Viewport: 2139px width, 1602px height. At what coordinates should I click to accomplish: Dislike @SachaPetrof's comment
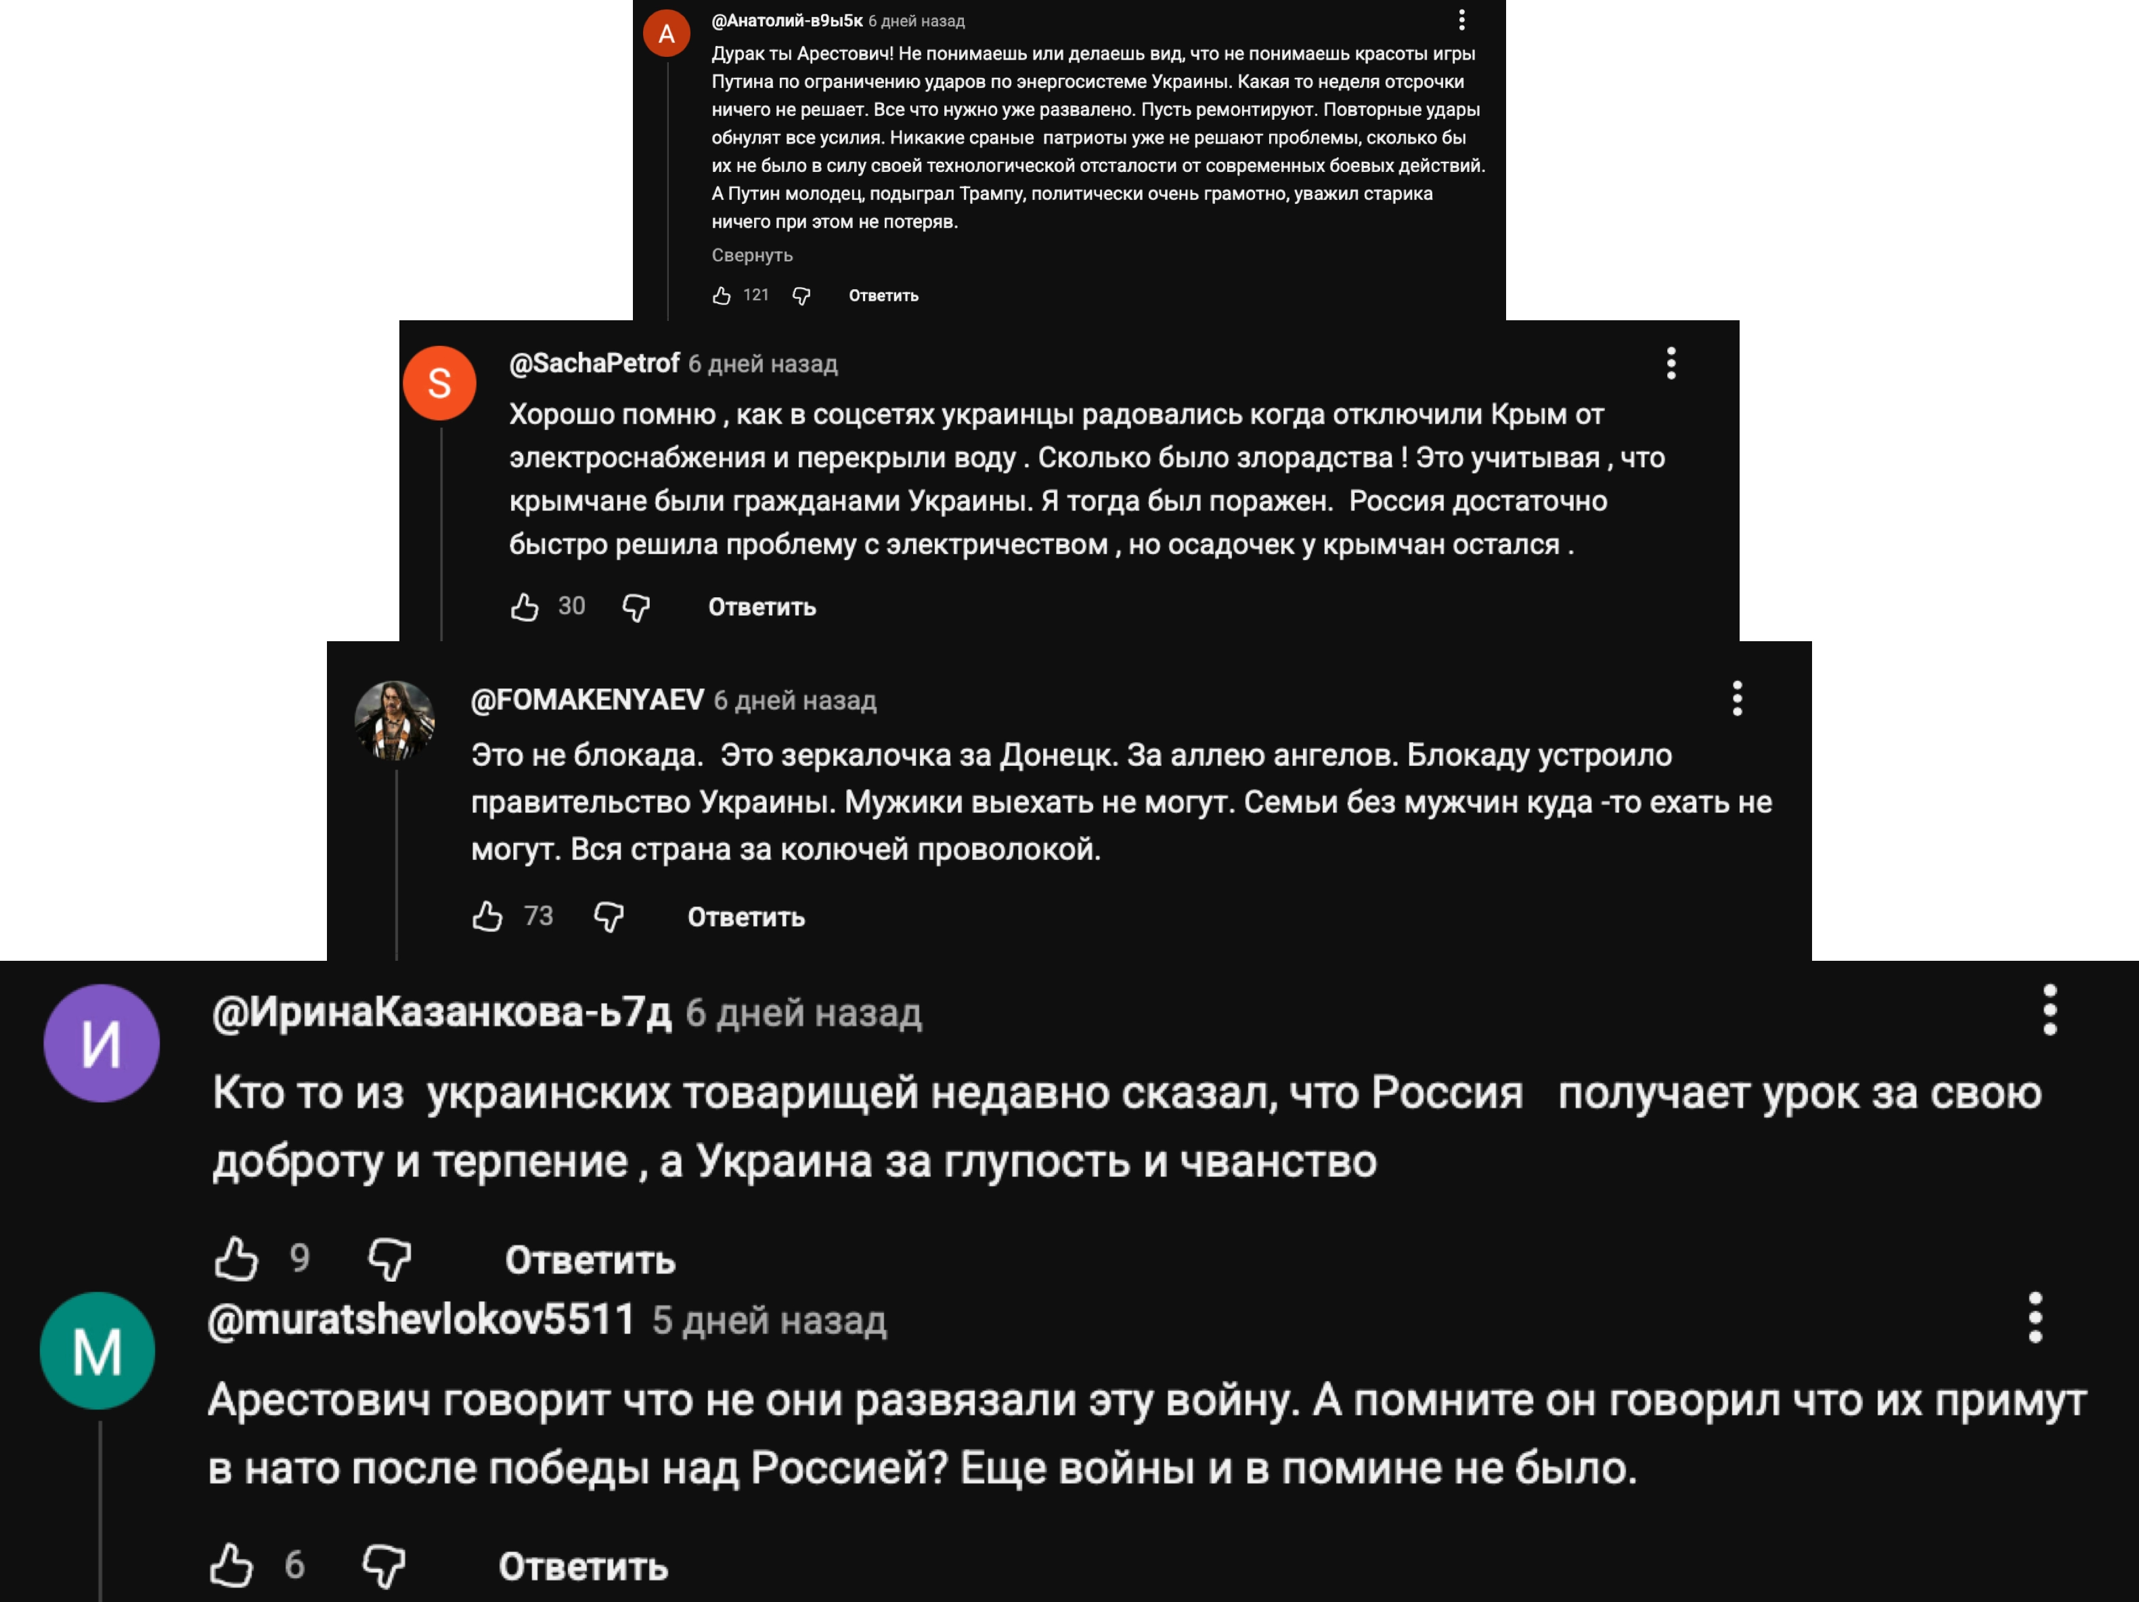tap(636, 607)
